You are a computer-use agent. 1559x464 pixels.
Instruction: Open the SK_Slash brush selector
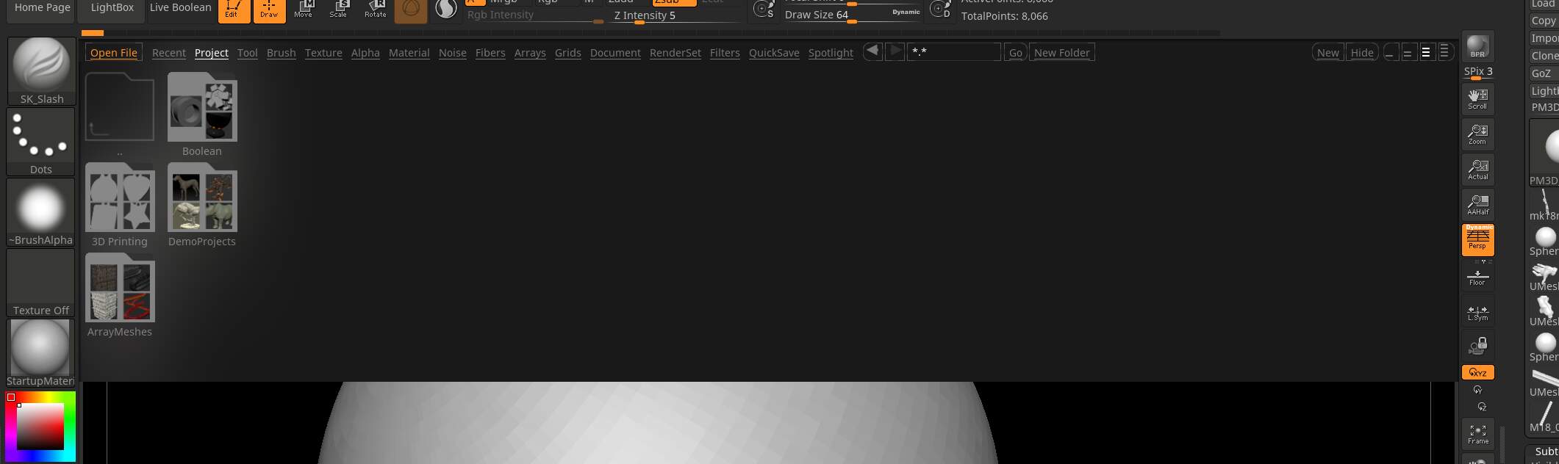(x=41, y=71)
